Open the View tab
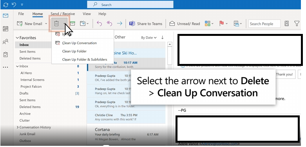306x147 pixels. 87,14
